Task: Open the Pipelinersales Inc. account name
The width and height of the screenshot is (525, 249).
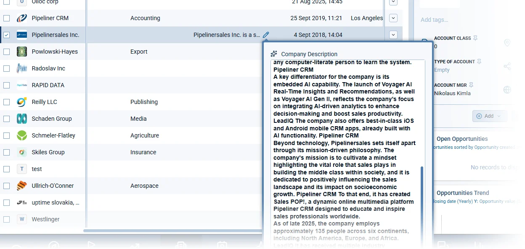Action: pos(56,35)
